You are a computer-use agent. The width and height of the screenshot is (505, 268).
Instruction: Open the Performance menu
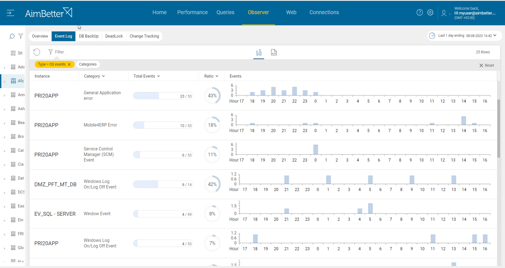tap(192, 12)
